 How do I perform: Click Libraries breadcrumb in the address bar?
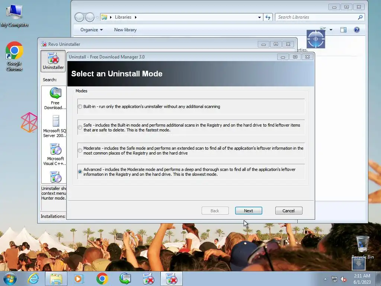click(123, 17)
